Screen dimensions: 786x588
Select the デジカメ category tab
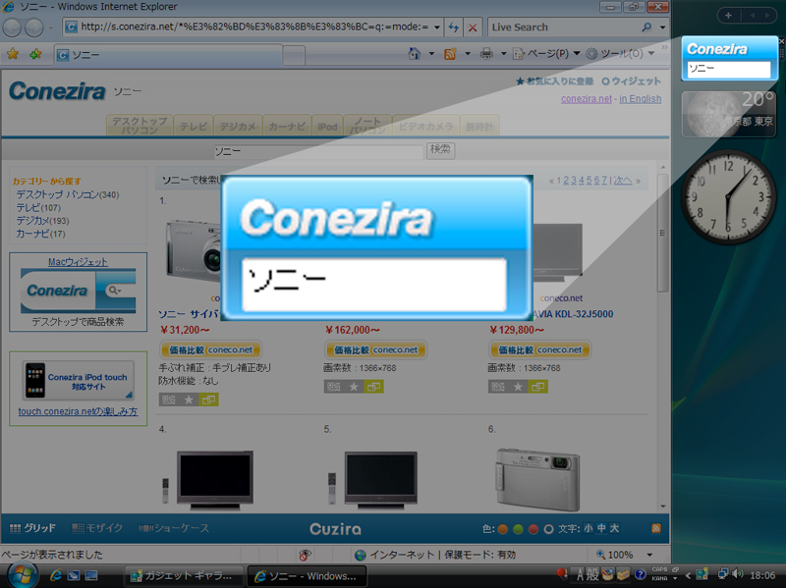point(238,126)
